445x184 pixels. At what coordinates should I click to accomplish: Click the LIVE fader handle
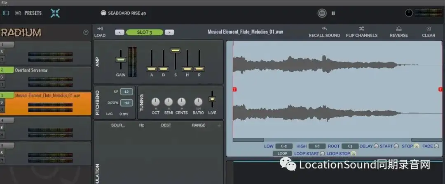tap(212, 99)
